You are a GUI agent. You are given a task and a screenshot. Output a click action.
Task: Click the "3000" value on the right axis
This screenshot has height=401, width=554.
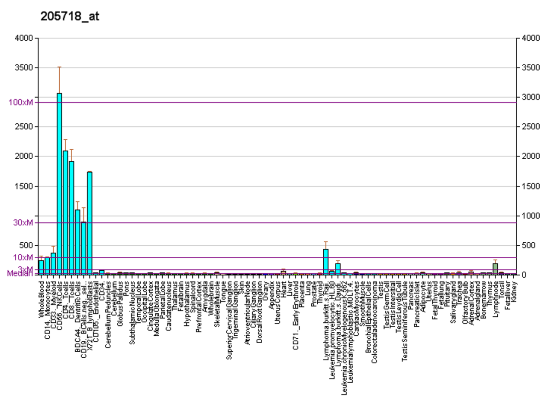[531, 97]
